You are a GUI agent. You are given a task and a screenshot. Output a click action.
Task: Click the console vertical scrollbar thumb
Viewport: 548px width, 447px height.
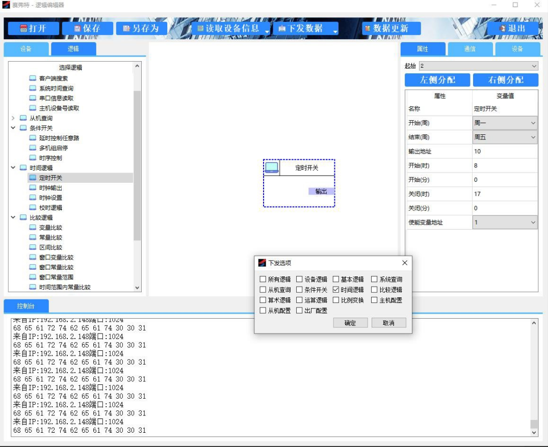click(x=534, y=424)
